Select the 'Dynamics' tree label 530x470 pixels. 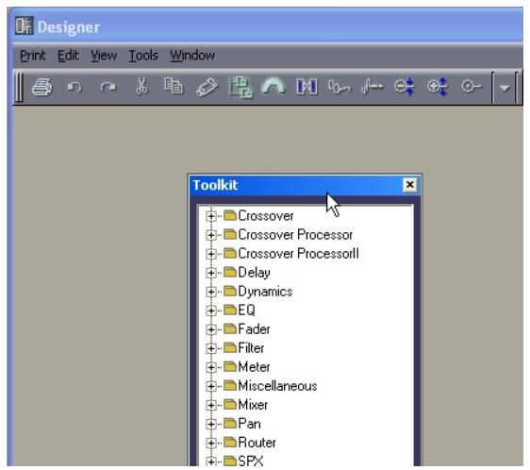tap(265, 292)
